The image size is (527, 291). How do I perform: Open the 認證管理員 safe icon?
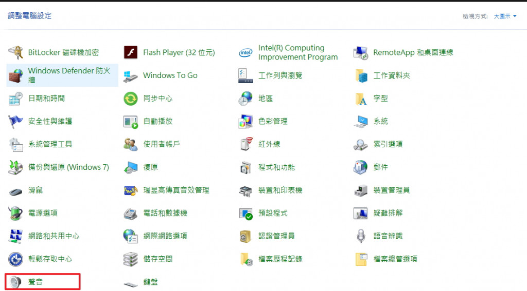pyautogui.click(x=245, y=237)
